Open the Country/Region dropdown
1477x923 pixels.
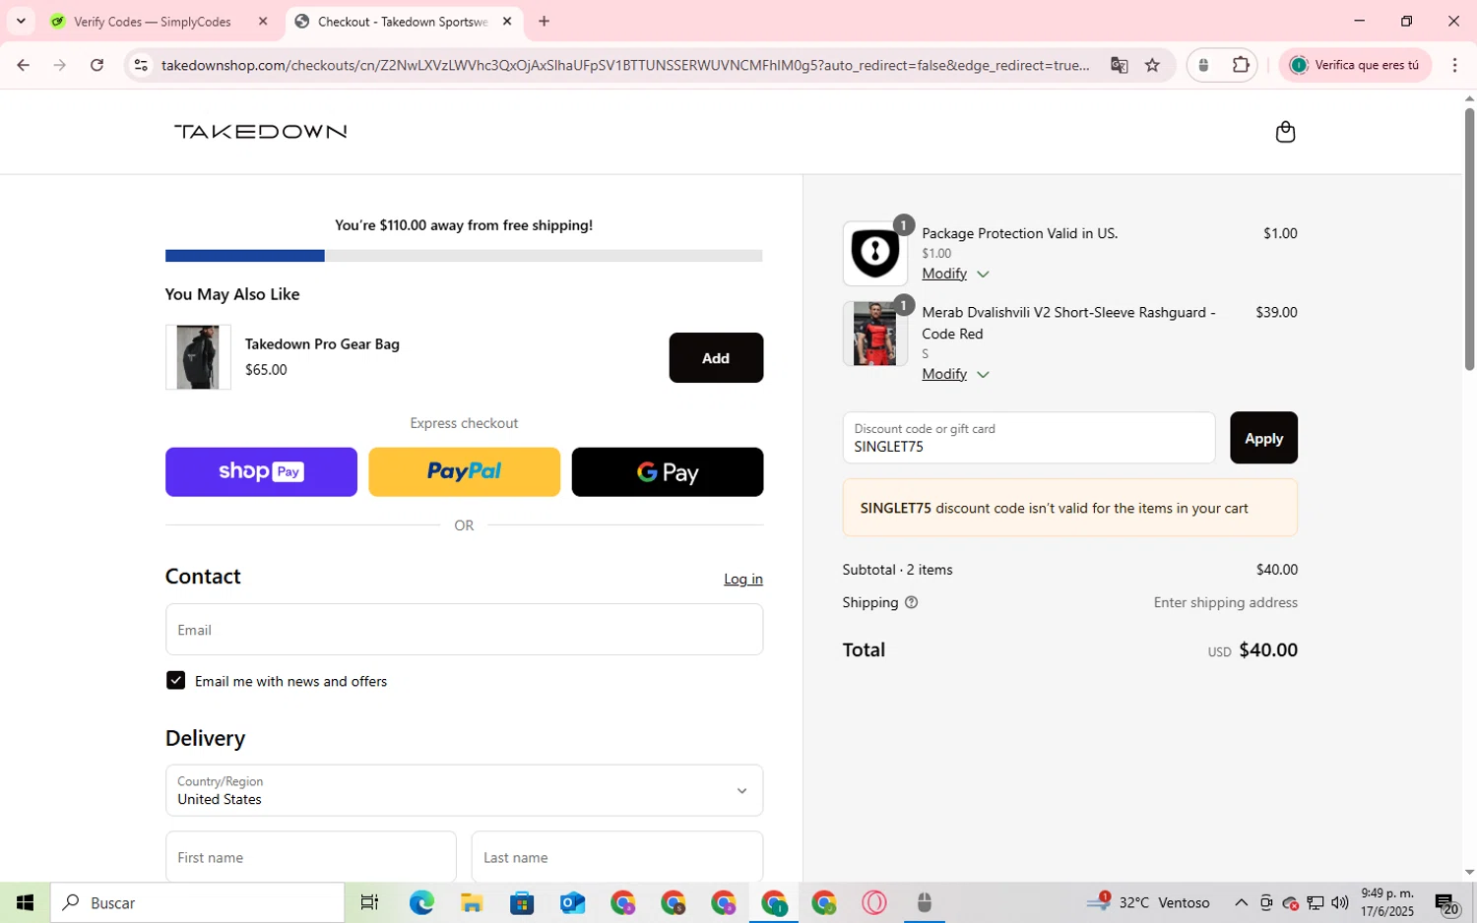point(464,790)
